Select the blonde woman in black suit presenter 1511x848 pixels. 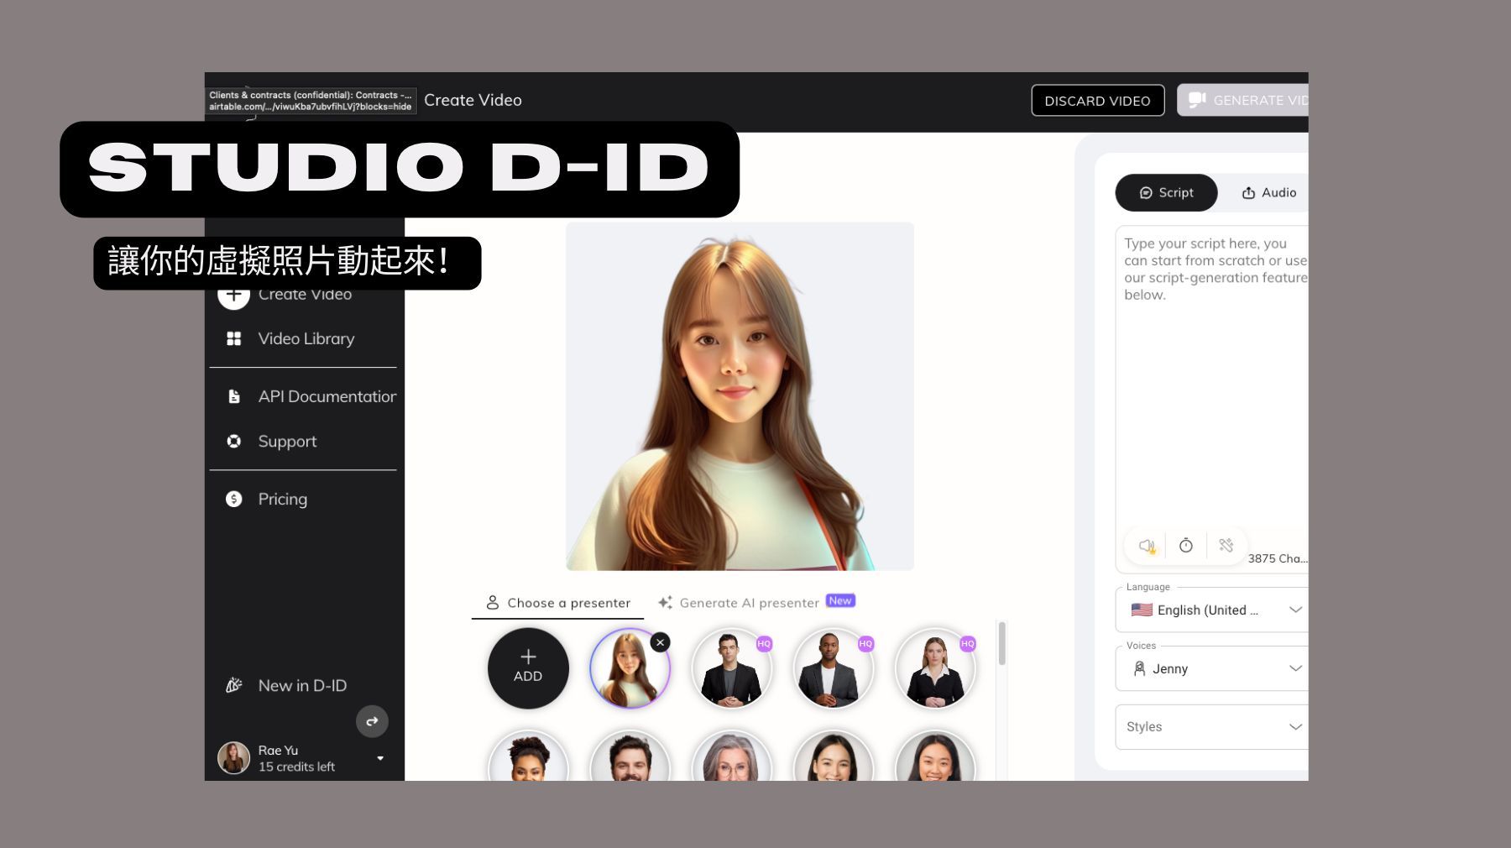click(935, 669)
